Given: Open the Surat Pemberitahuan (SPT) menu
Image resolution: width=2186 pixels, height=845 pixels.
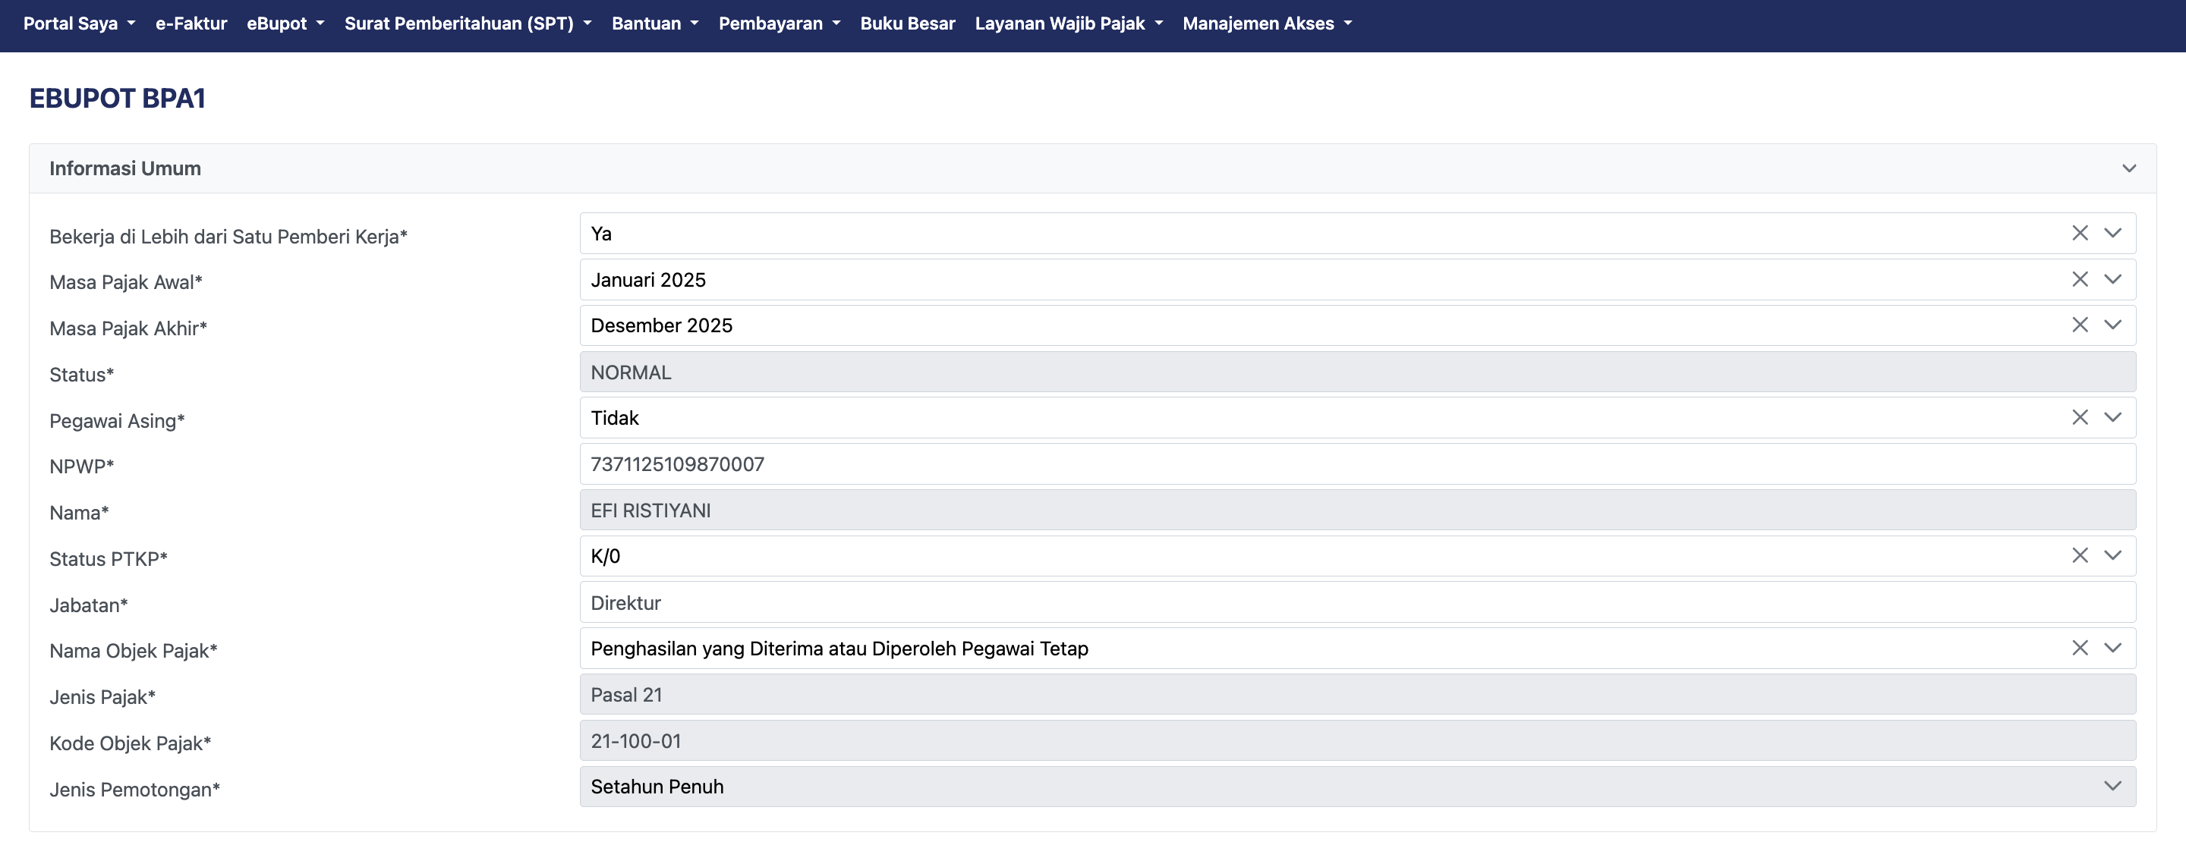Looking at the screenshot, I should coord(468,24).
